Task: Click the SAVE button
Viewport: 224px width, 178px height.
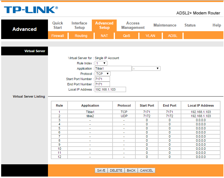Action: tap(101, 170)
